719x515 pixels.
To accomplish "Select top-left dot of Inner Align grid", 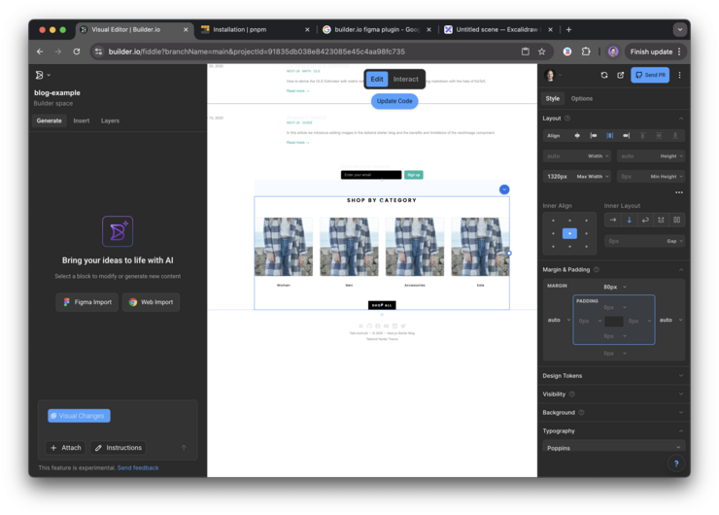I will (553, 221).
